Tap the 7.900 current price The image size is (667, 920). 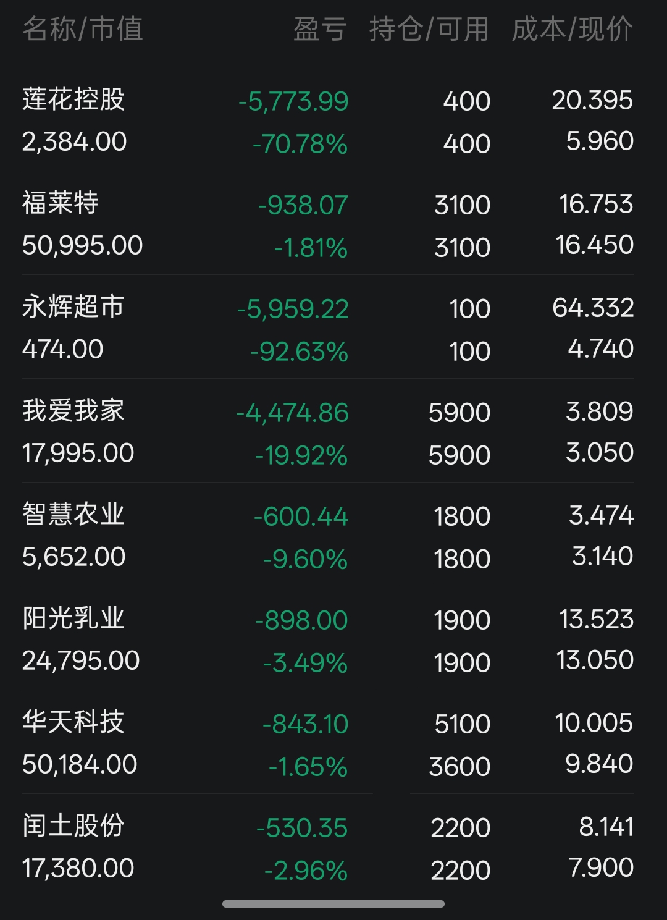click(x=601, y=867)
